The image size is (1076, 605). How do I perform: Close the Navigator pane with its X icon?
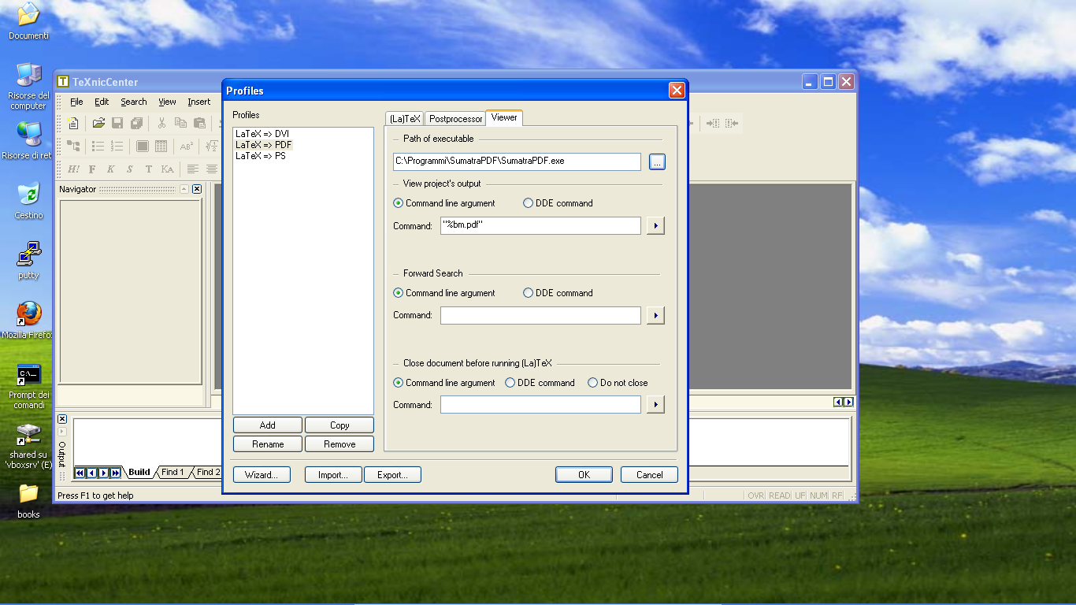[x=197, y=189]
